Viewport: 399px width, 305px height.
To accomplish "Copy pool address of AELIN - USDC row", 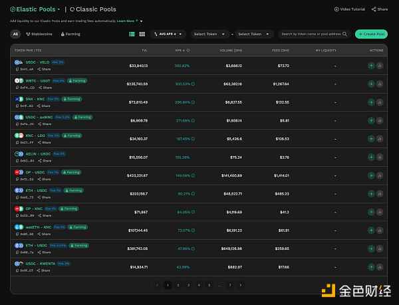I will 17,161.
